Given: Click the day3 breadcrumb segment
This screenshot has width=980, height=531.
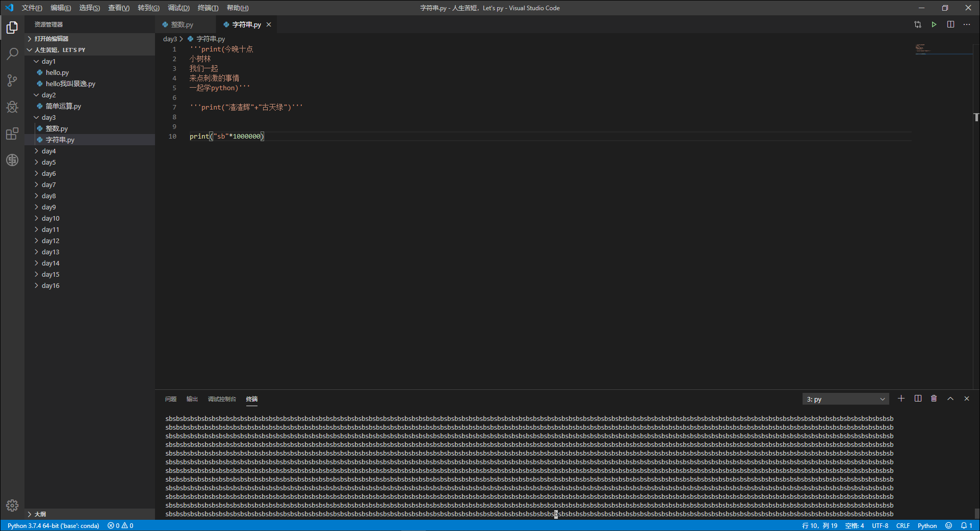Looking at the screenshot, I should (x=170, y=39).
